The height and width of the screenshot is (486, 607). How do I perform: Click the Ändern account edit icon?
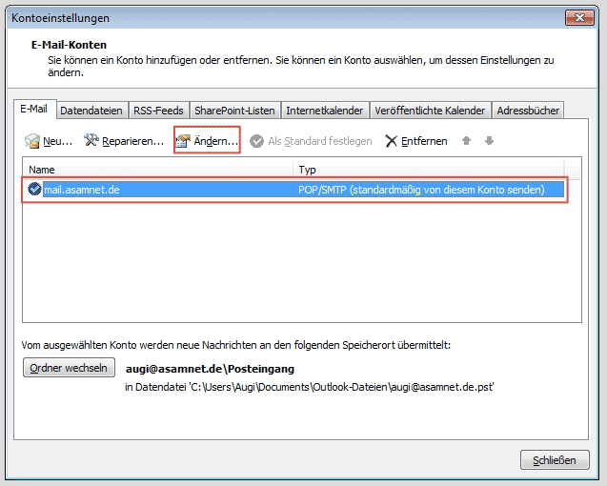point(183,141)
